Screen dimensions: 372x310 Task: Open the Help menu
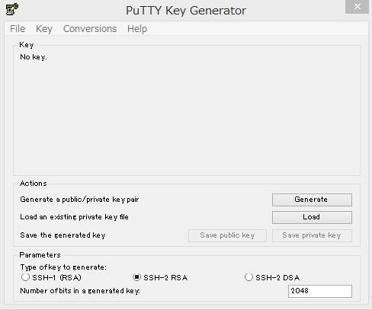137,29
